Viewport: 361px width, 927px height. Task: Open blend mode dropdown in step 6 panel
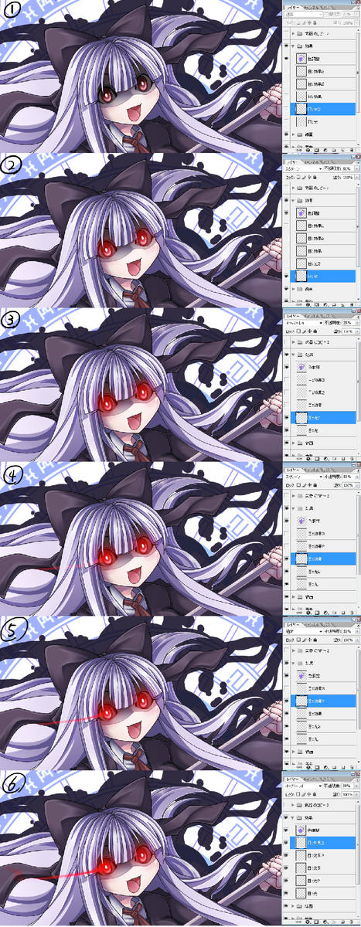pyautogui.click(x=303, y=786)
